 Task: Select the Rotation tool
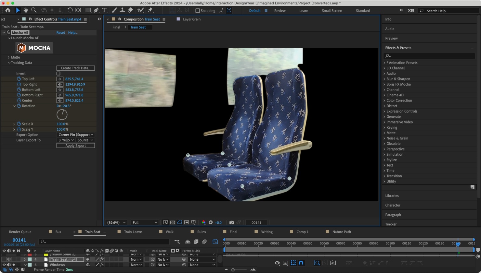tap(70, 10)
